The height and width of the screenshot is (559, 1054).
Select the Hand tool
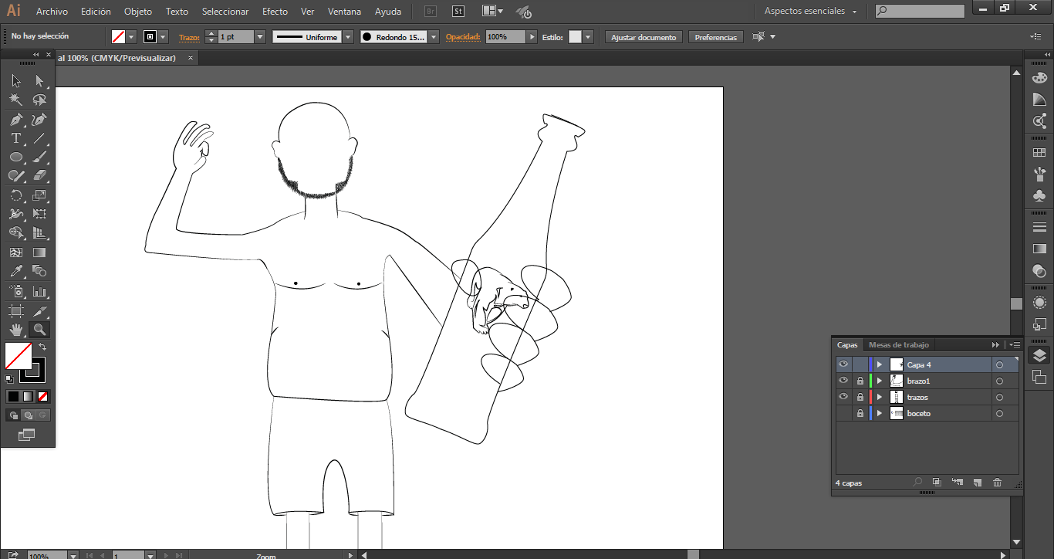16,330
